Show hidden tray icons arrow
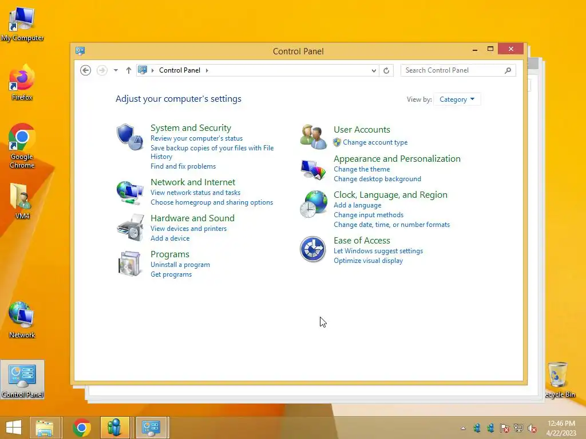Viewport: 586px width, 439px height. (464, 428)
